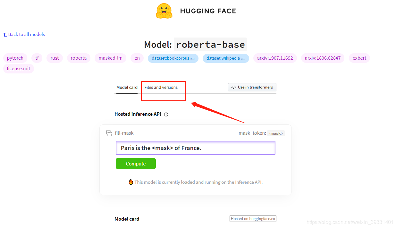Click the Hugging Face emoji logo
This screenshot has width=396, height=228.
[164, 11]
